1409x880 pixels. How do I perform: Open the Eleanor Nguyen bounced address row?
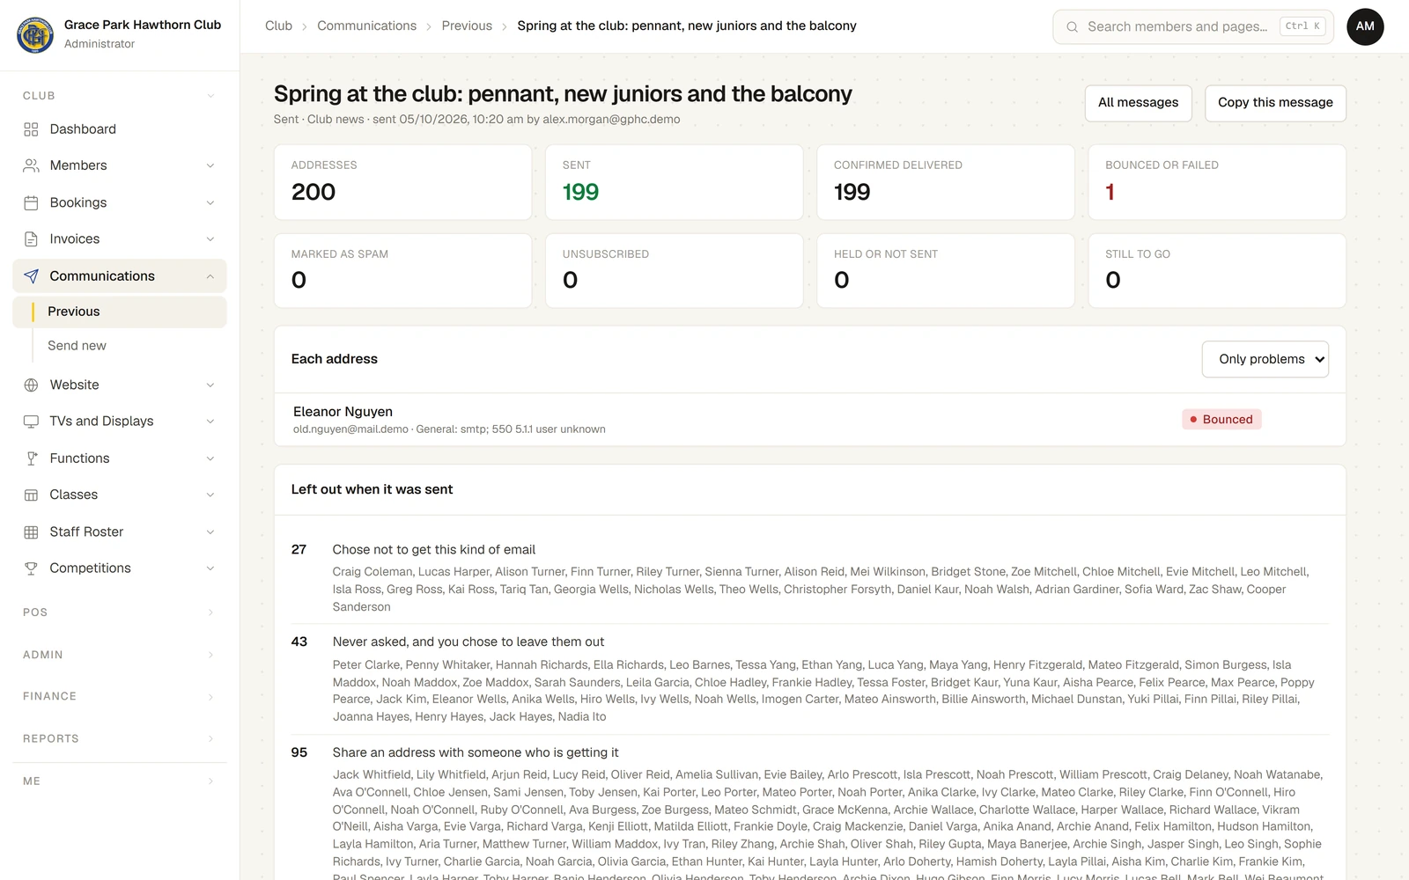tap(810, 420)
